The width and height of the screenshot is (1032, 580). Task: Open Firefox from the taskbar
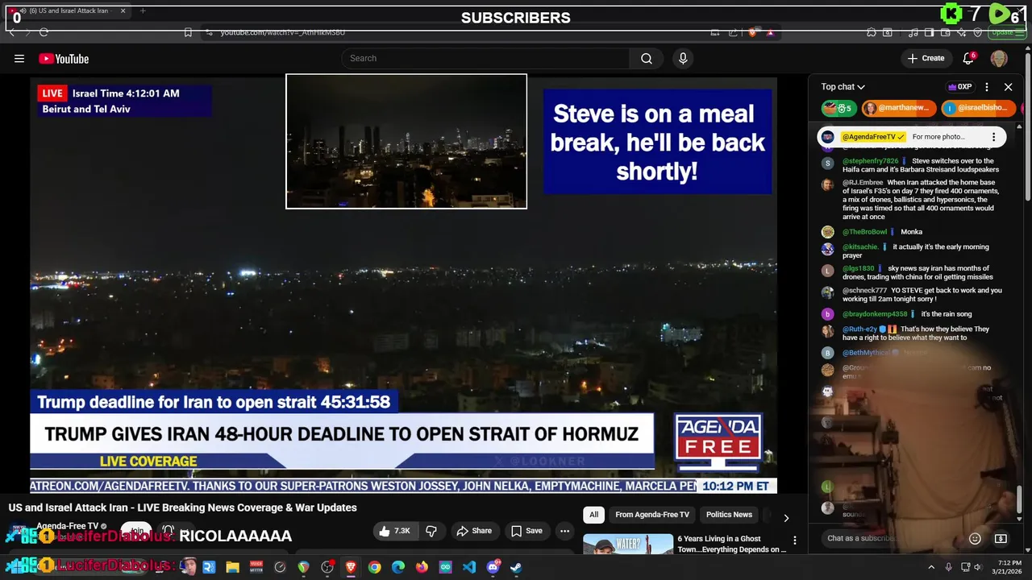[422, 567]
